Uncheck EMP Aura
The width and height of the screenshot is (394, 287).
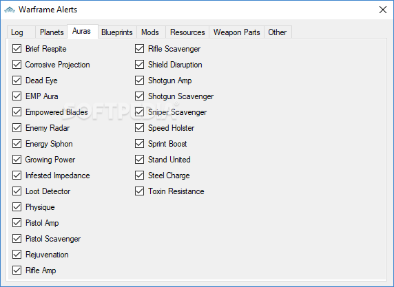pyautogui.click(x=17, y=96)
